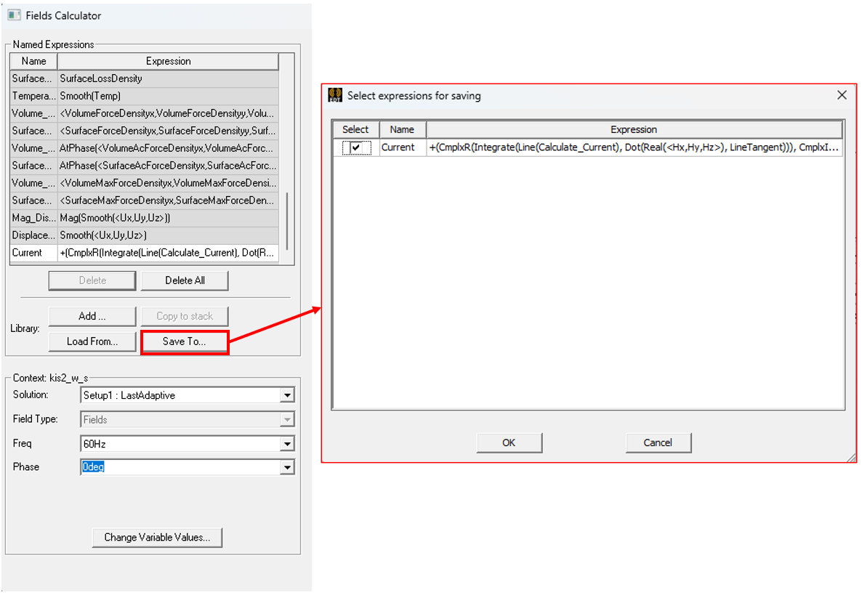Open Change Variable Values dialog
The height and width of the screenshot is (595, 862).
click(157, 538)
